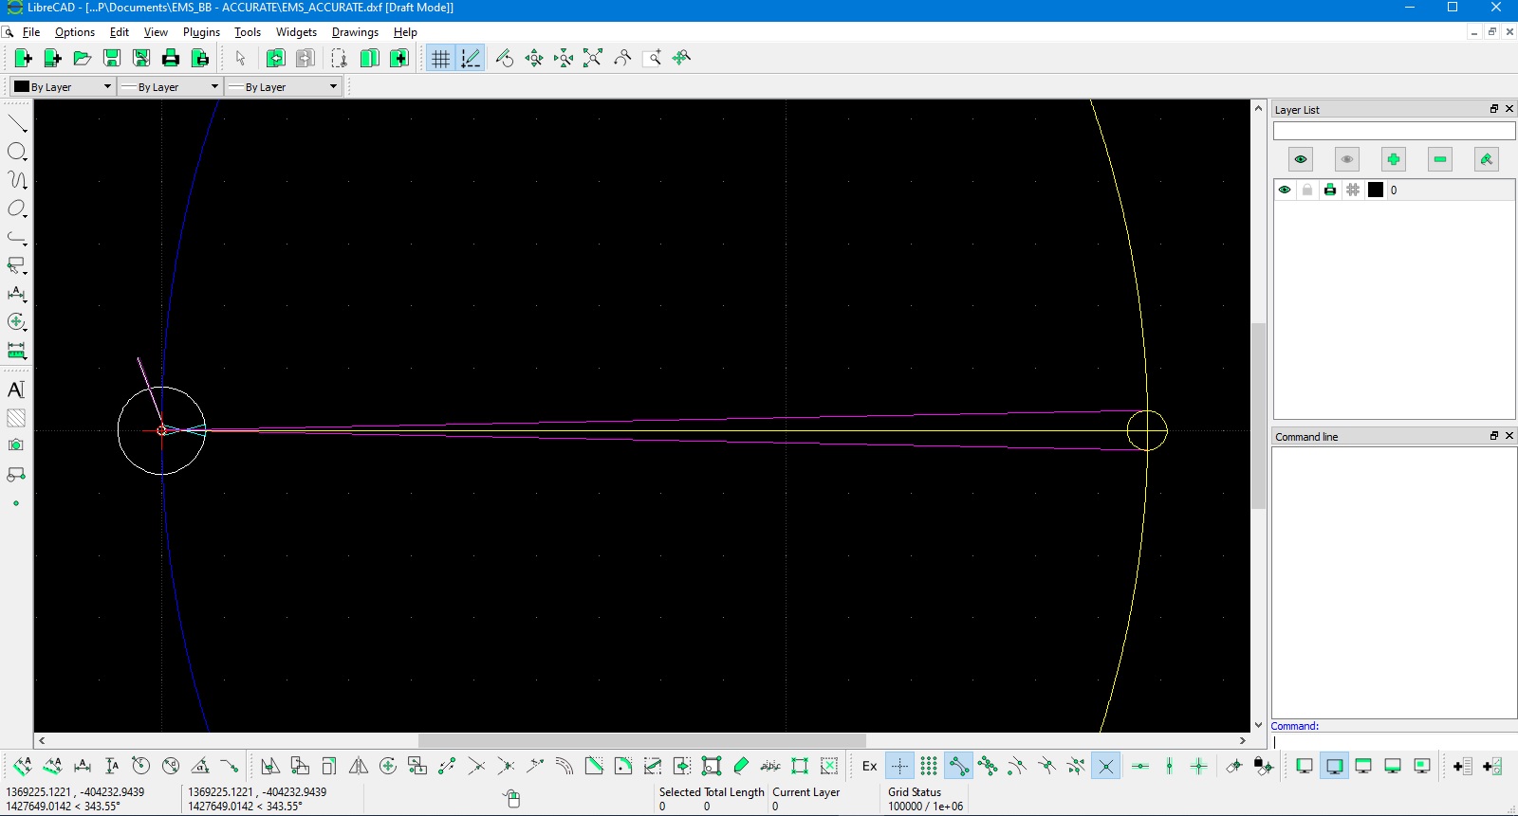Open the color By Layer dropdown

(63, 86)
